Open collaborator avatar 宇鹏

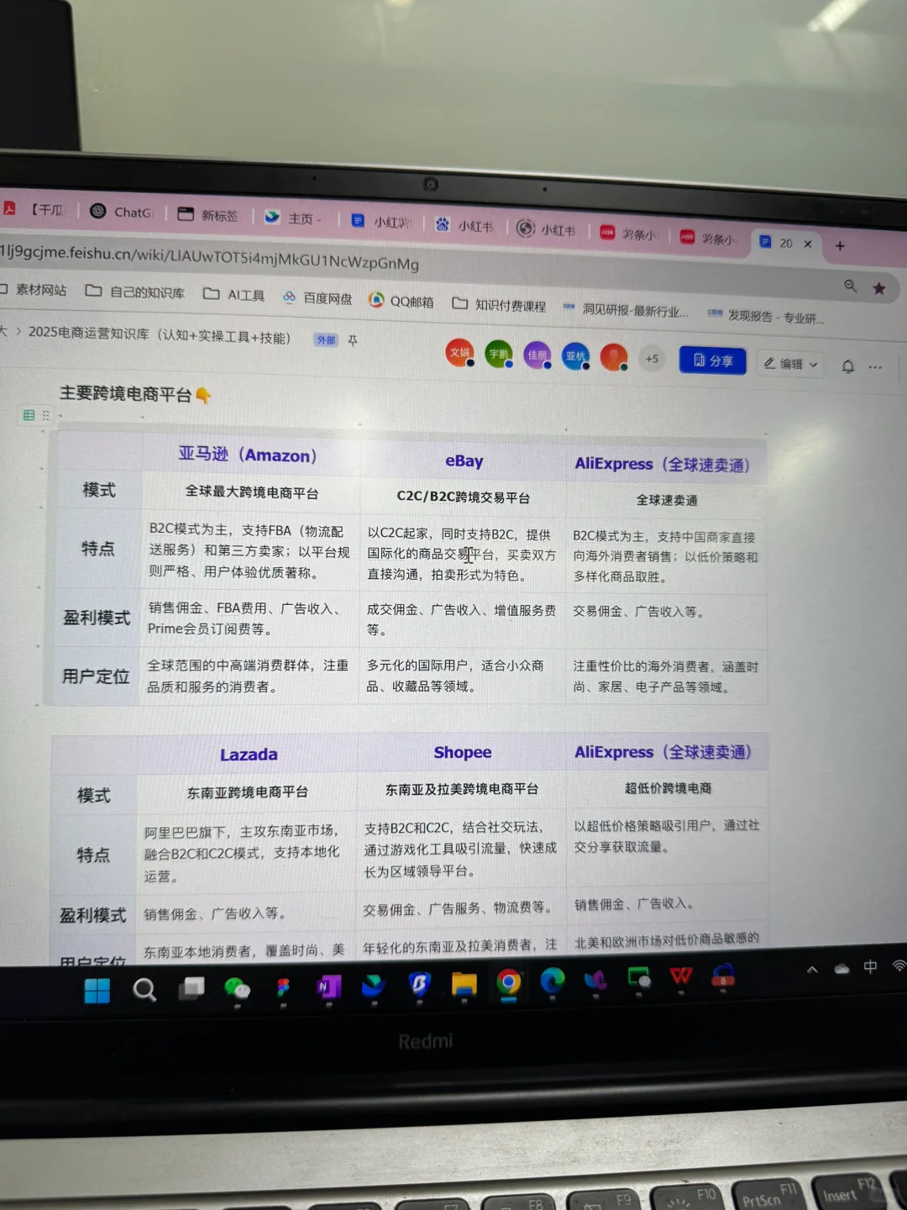point(499,355)
